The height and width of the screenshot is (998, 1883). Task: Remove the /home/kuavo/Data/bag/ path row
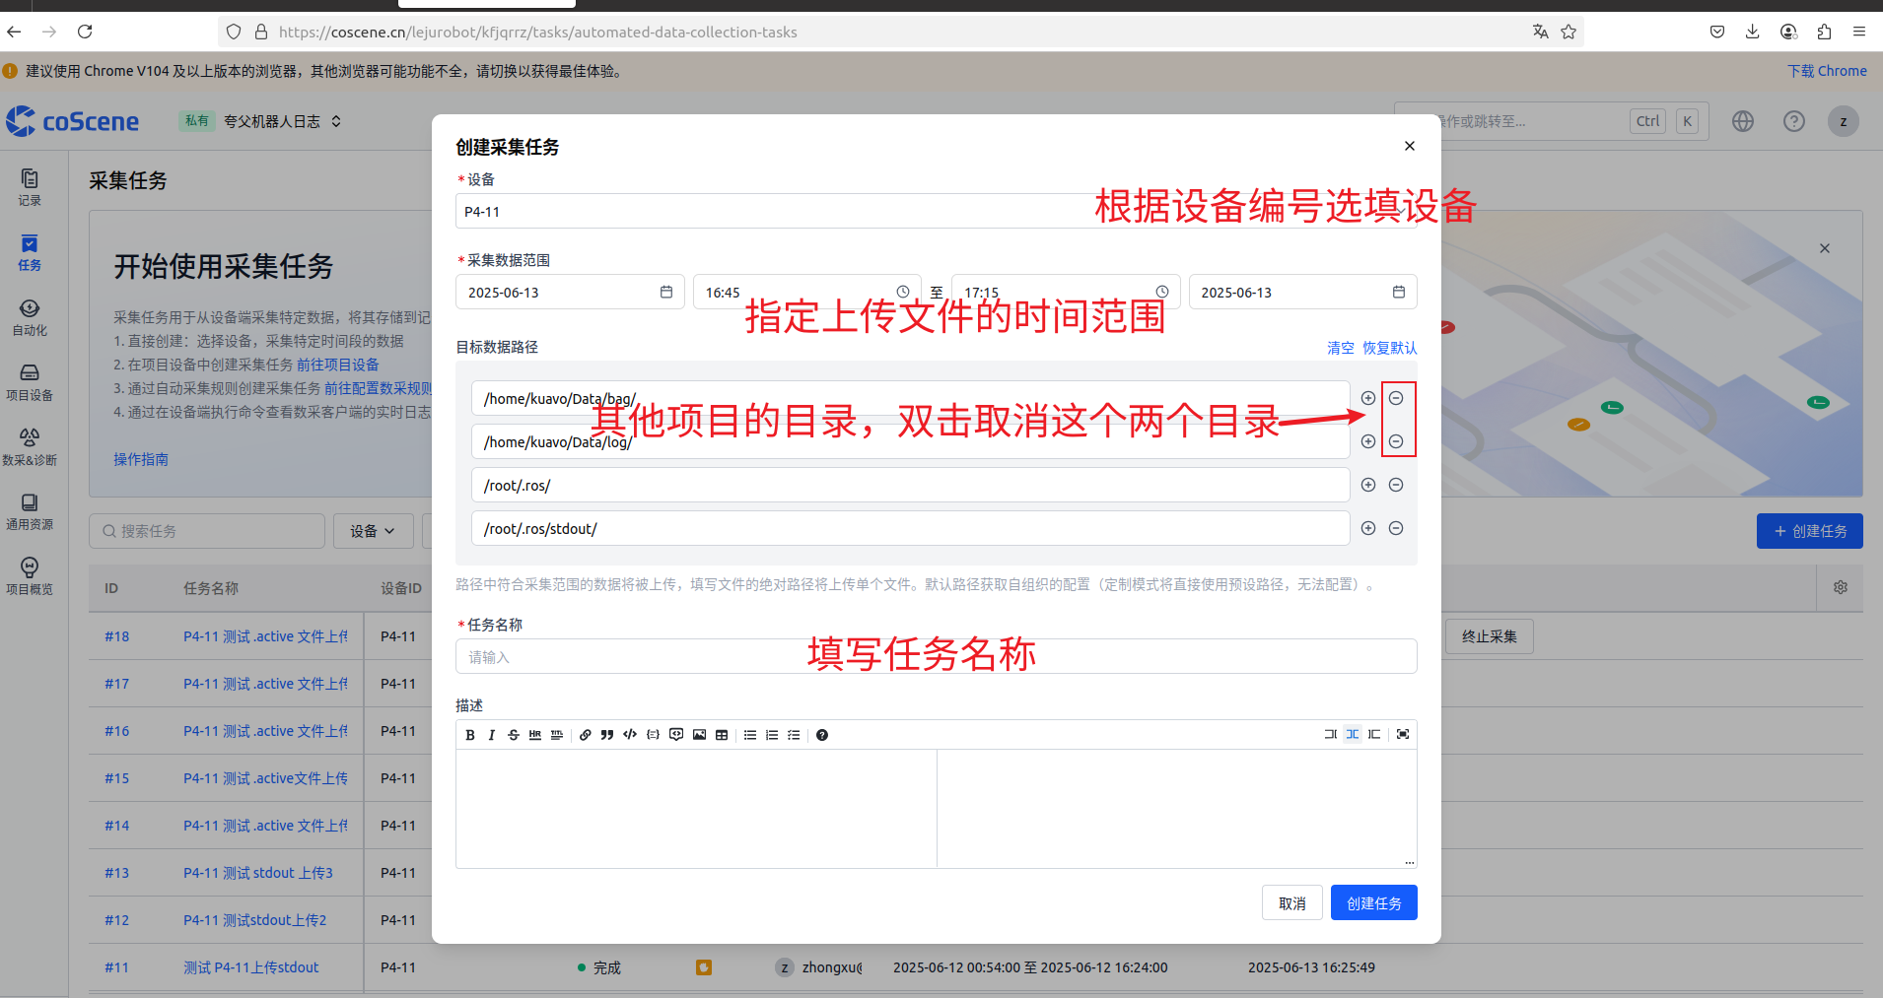tap(1396, 398)
